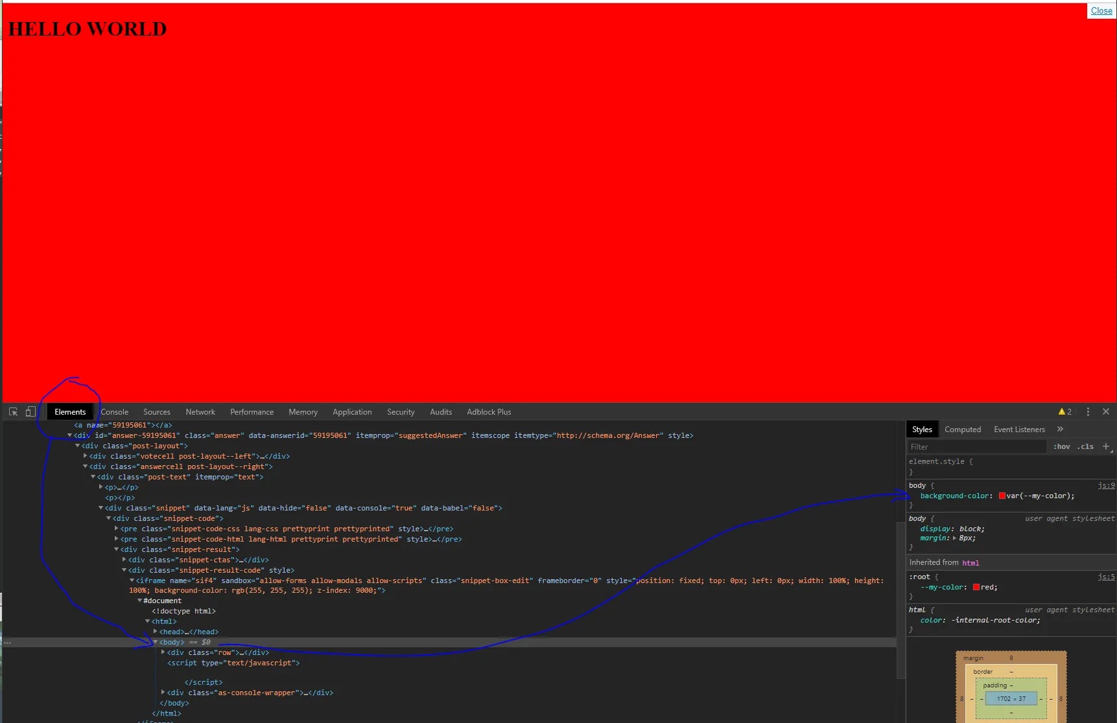Collapse the answercell div node

pyautogui.click(x=85, y=466)
